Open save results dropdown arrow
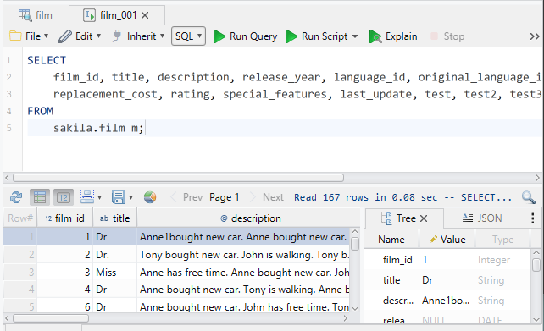 130,197
